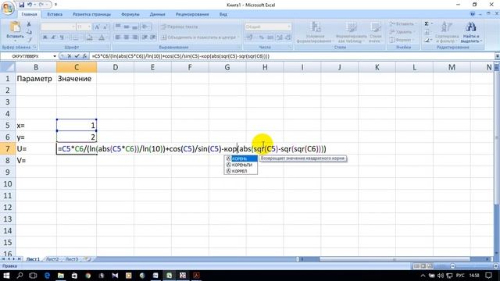The height and width of the screenshot is (281, 500).
Task: Undo last action in quick access toolbar
Action: click(x=30, y=5)
